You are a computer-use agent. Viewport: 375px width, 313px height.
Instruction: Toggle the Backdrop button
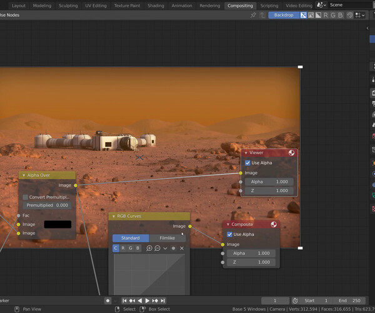point(284,15)
